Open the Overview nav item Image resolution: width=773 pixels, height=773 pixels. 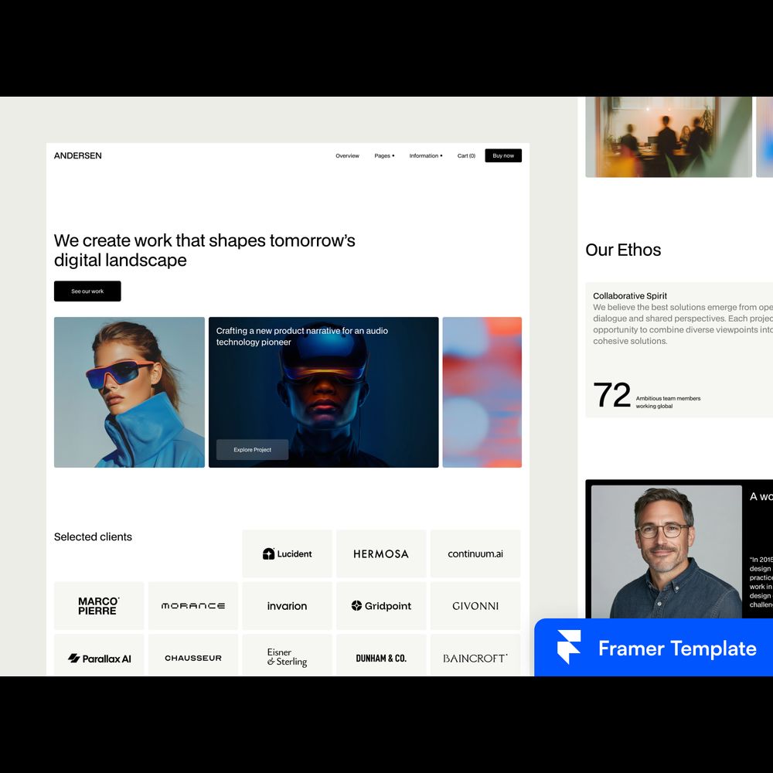coord(347,156)
